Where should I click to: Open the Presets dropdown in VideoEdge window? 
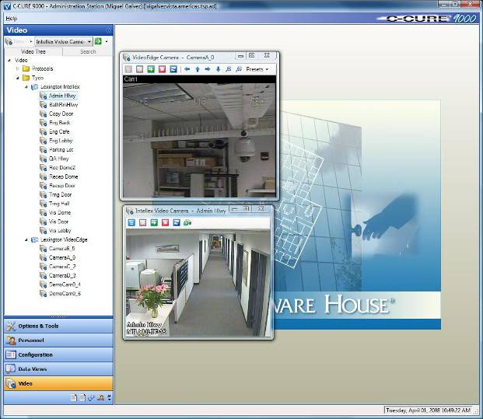point(257,69)
